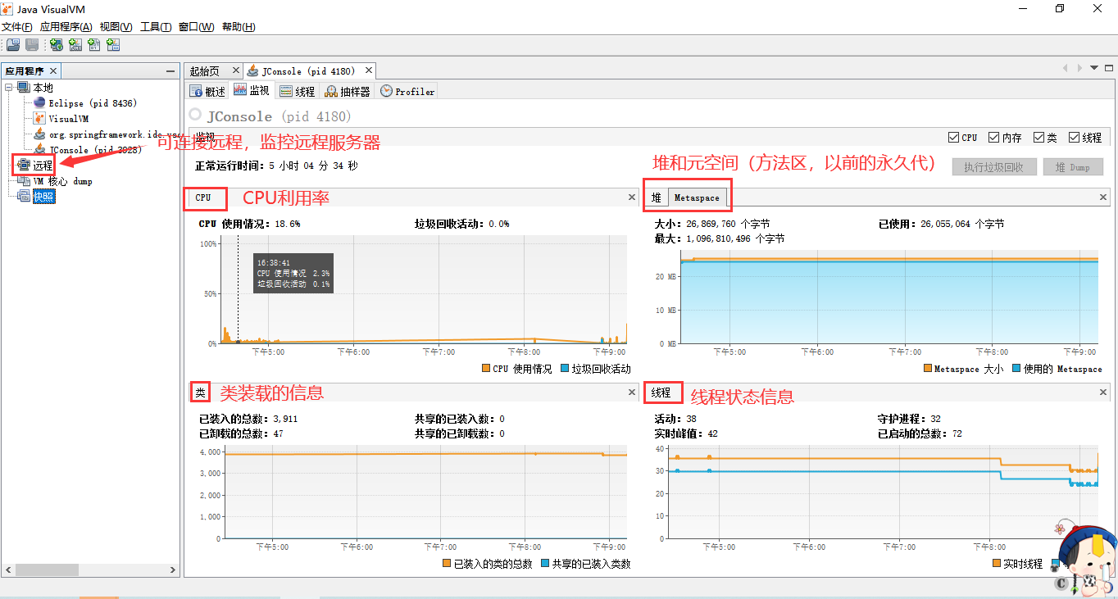Viewport: 1118px width, 599px height.
Task: Click the Profiler stopwatch icon
Action: pyautogui.click(x=386, y=91)
